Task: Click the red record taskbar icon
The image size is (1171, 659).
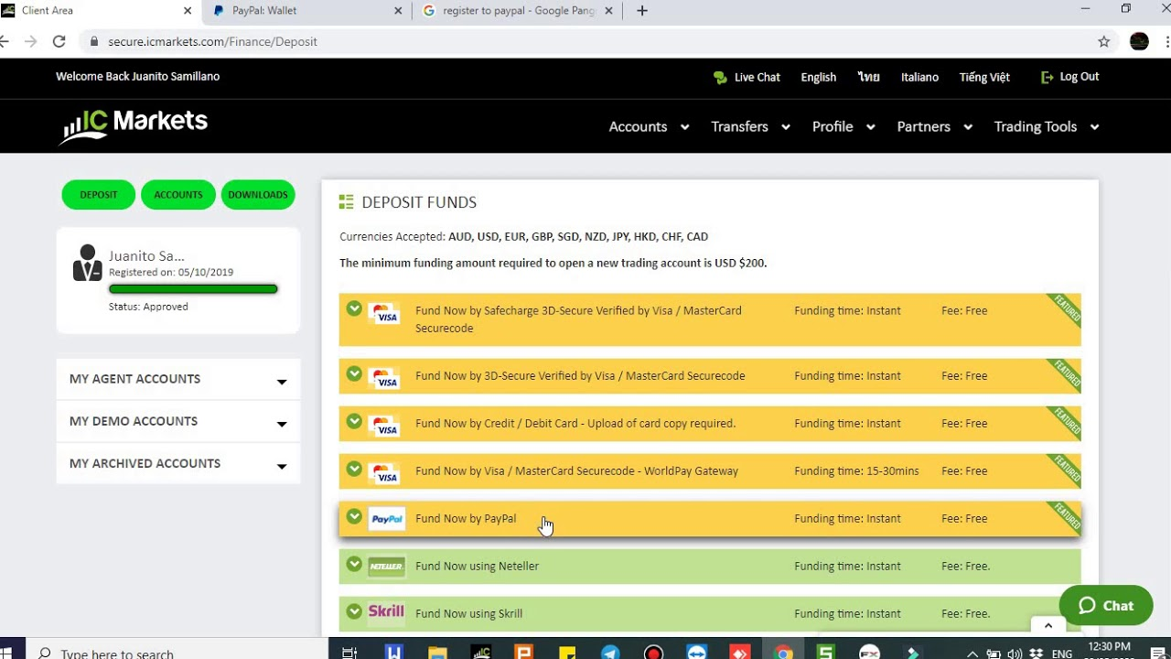Action: (x=653, y=653)
